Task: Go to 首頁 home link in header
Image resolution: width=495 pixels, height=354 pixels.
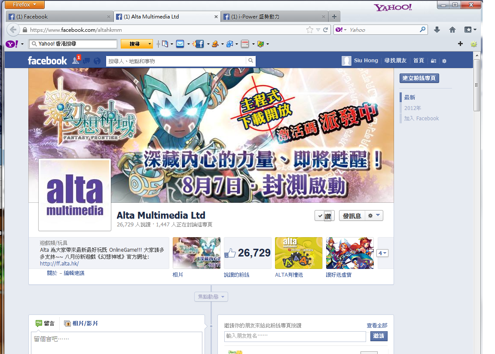Action: (419, 60)
